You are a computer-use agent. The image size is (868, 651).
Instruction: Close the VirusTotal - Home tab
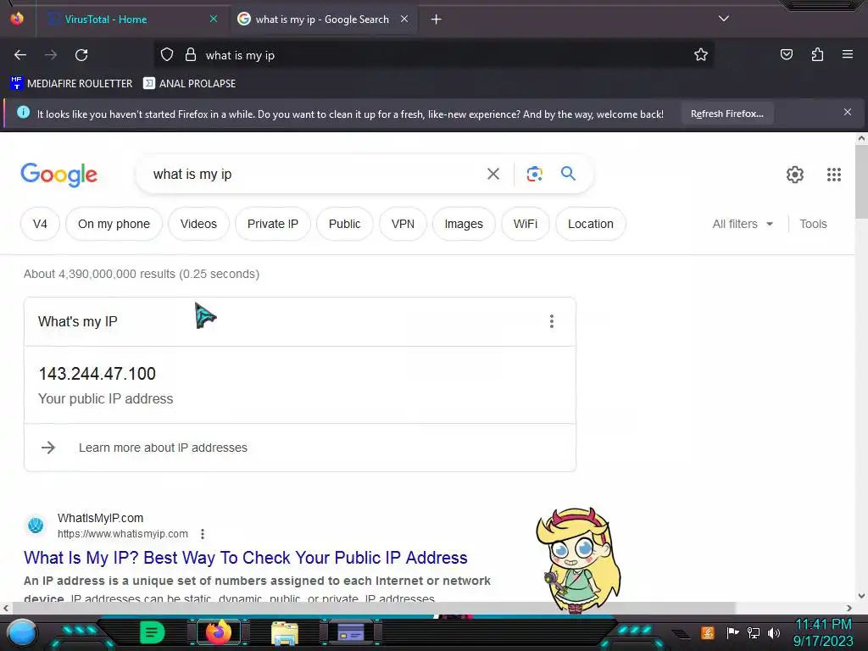coord(214,19)
